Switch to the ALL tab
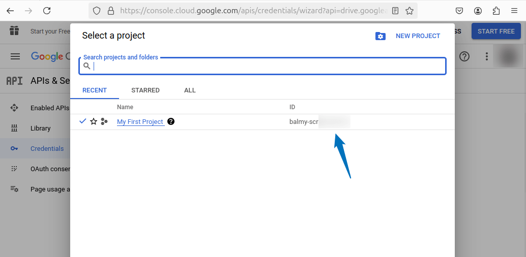The width and height of the screenshot is (526, 257). pos(190,90)
